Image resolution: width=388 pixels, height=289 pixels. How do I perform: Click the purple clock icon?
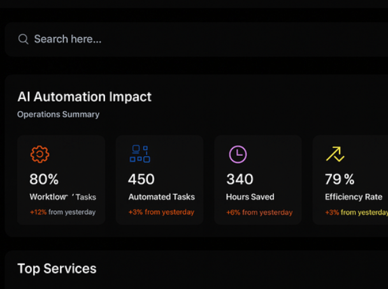(x=238, y=154)
